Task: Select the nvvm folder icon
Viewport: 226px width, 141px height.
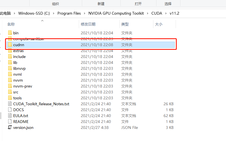Action: pos(10,80)
